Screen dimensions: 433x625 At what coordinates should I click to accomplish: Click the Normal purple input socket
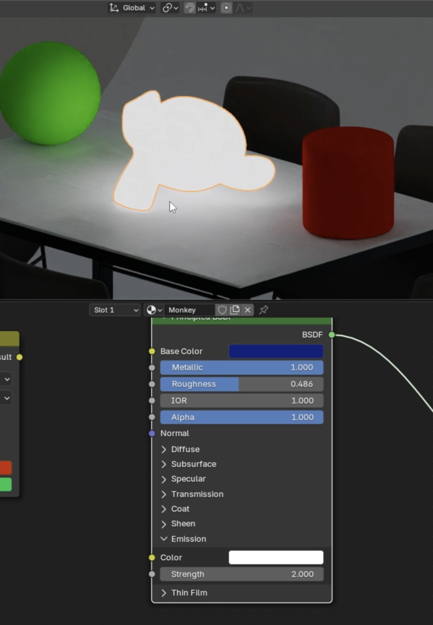coord(152,433)
